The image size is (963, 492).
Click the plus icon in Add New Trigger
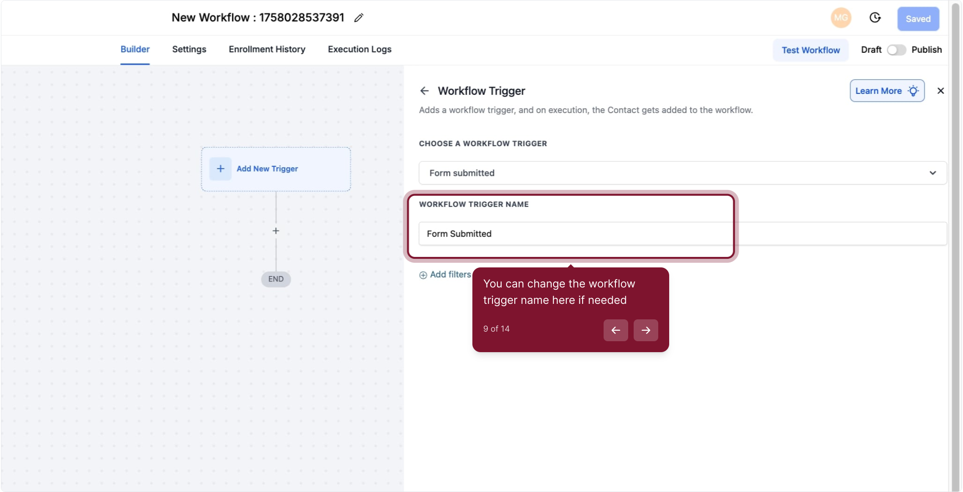tap(220, 169)
